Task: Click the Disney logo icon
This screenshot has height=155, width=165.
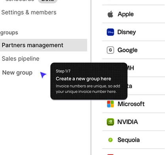Action: (x=110, y=32)
